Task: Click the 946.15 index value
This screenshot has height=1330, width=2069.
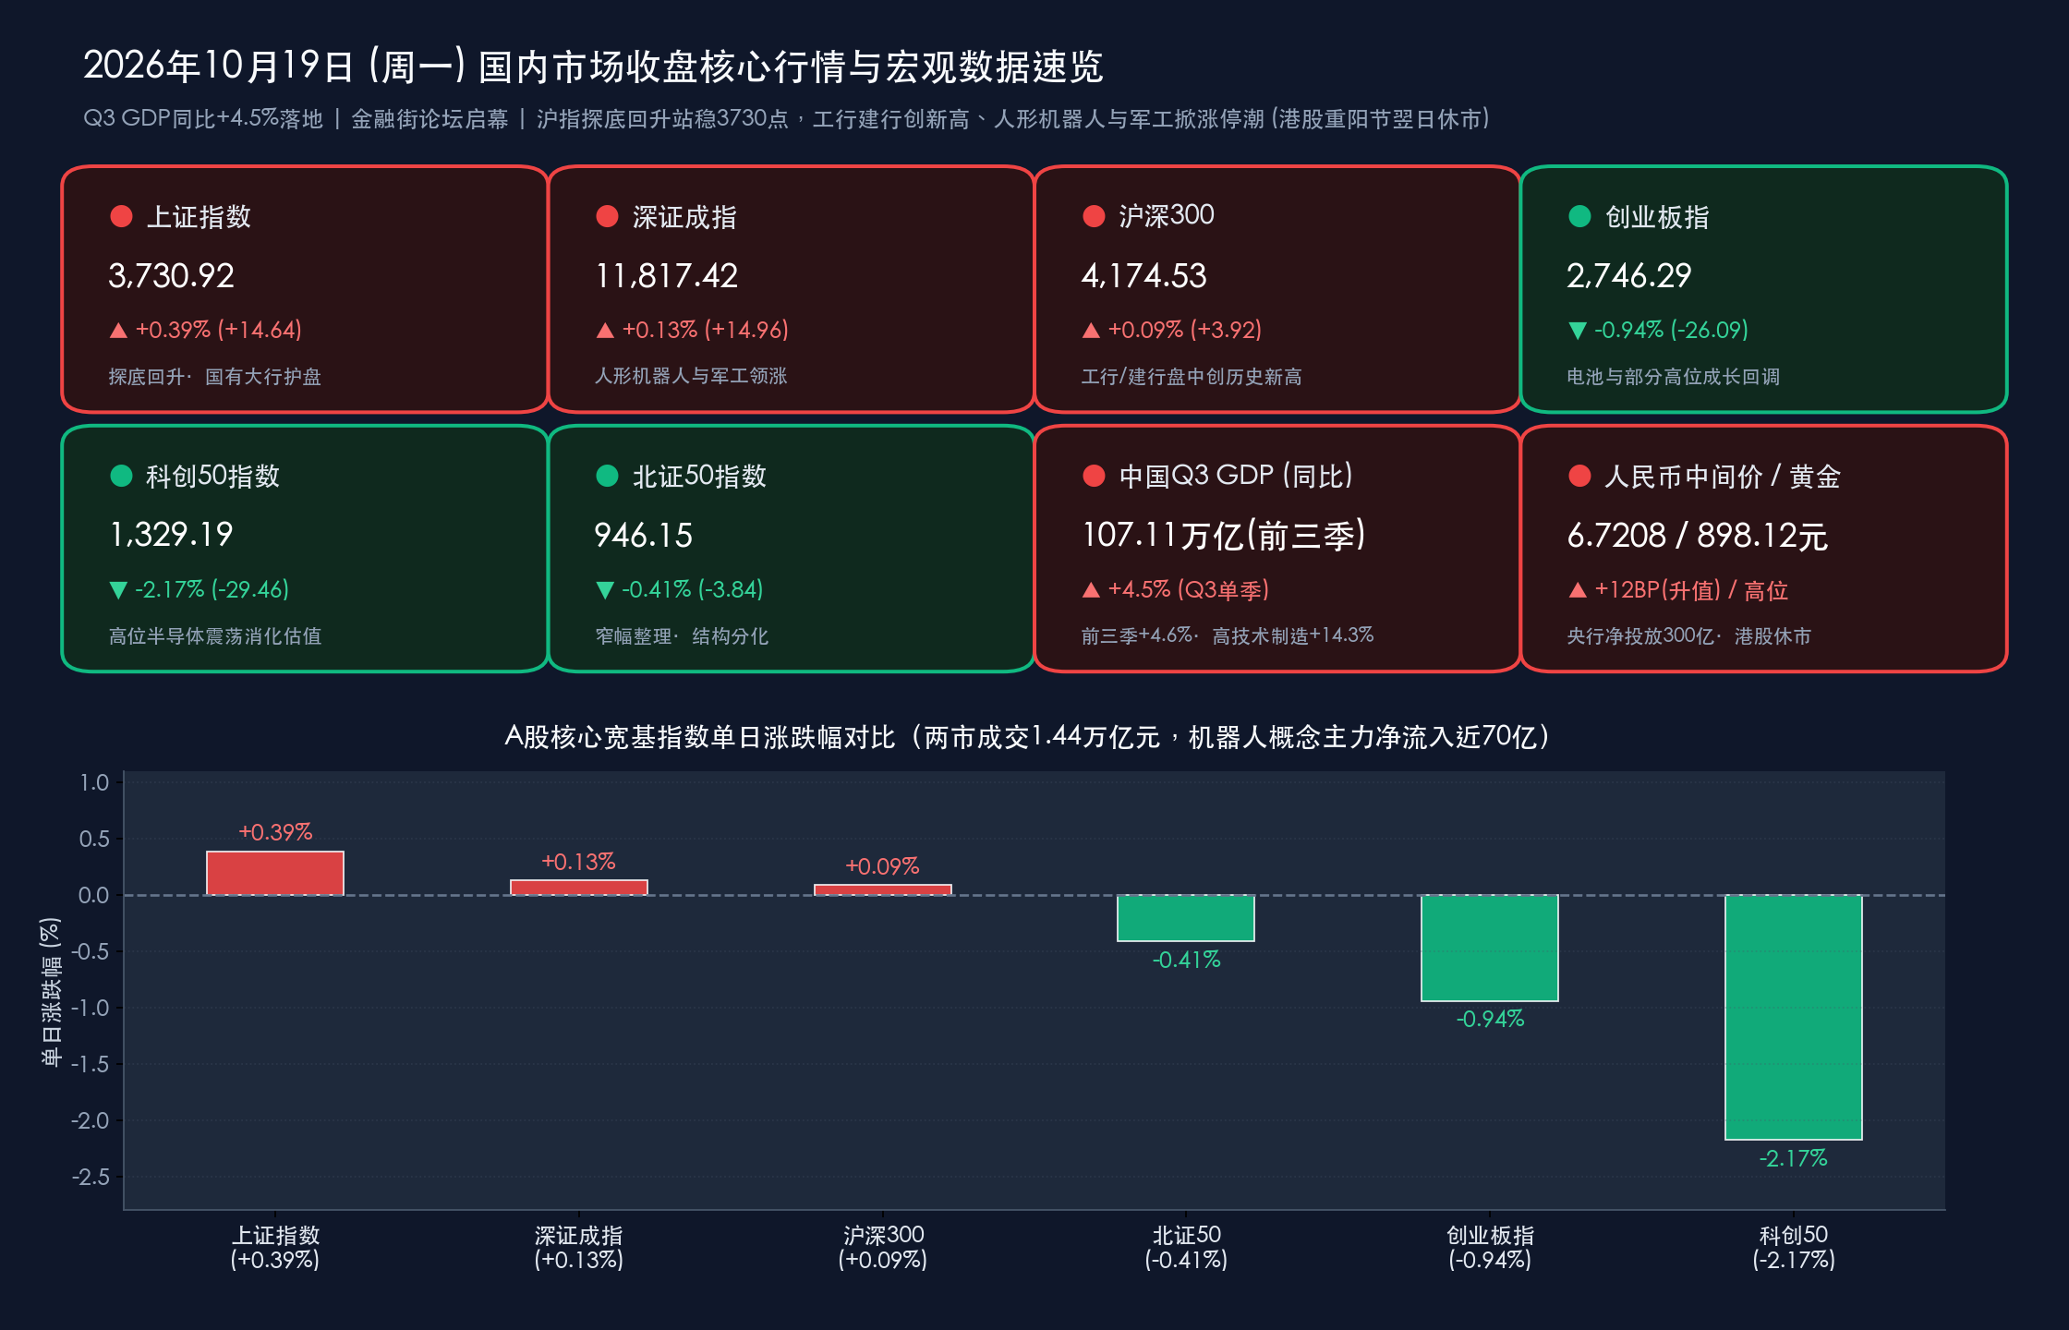Action: [x=644, y=535]
